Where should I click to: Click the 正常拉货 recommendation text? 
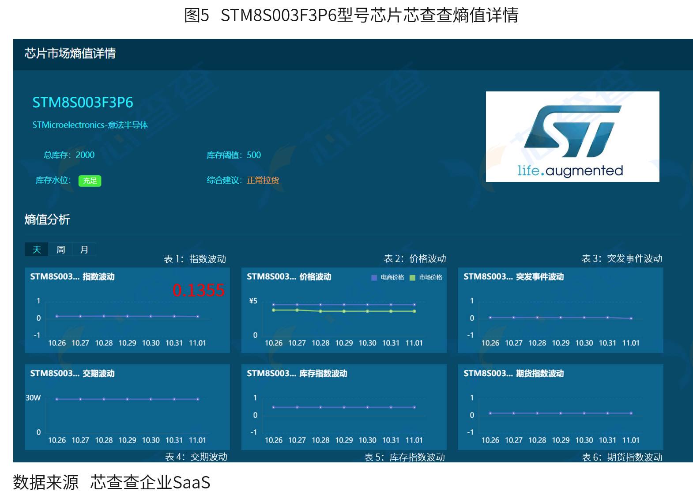263,180
